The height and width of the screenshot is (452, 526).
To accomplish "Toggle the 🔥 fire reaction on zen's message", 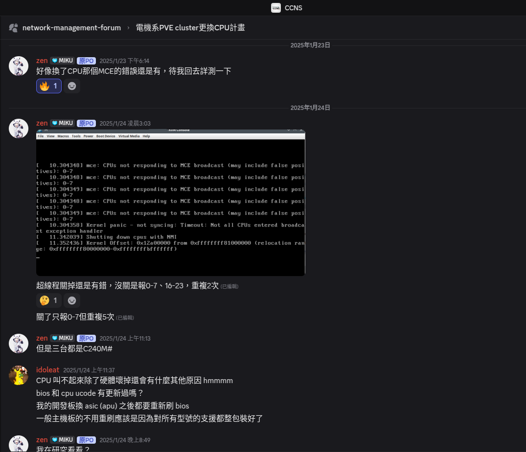I will pos(48,86).
